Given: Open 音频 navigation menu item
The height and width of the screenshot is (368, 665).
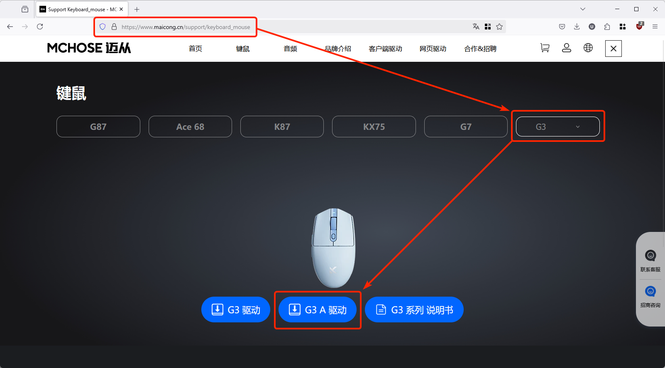Looking at the screenshot, I should point(291,49).
